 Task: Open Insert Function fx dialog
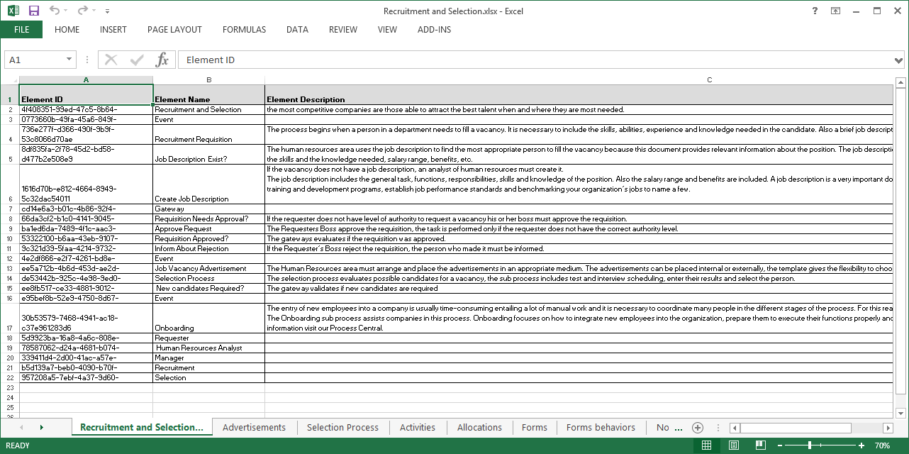(x=162, y=60)
